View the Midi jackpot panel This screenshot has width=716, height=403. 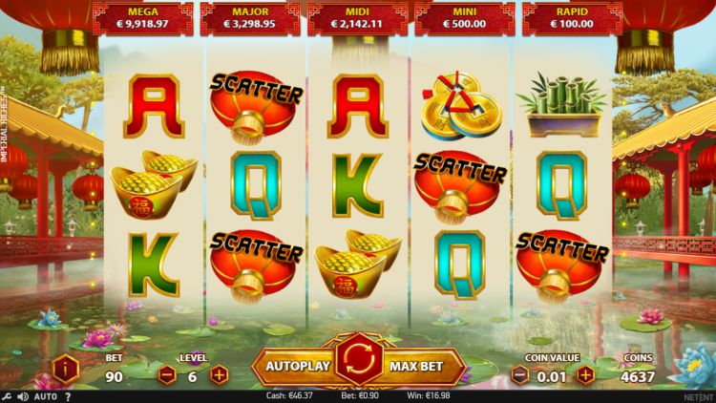(x=358, y=18)
